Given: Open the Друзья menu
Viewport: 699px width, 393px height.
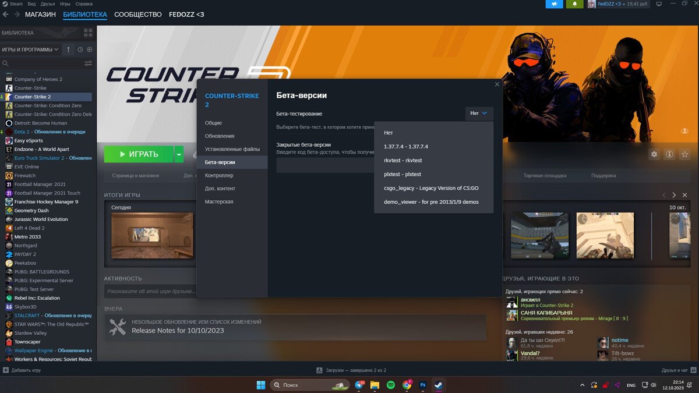Looking at the screenshot, I should (x=48, y=4).
